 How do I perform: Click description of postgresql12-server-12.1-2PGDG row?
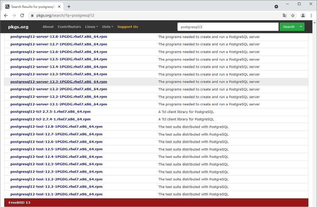click(209, 104)
